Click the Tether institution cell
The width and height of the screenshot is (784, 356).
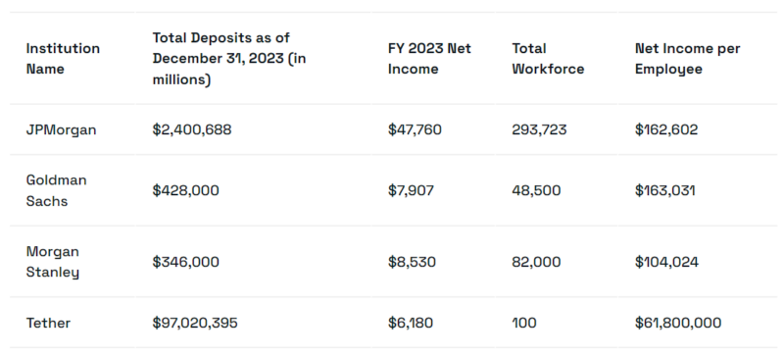48,323
